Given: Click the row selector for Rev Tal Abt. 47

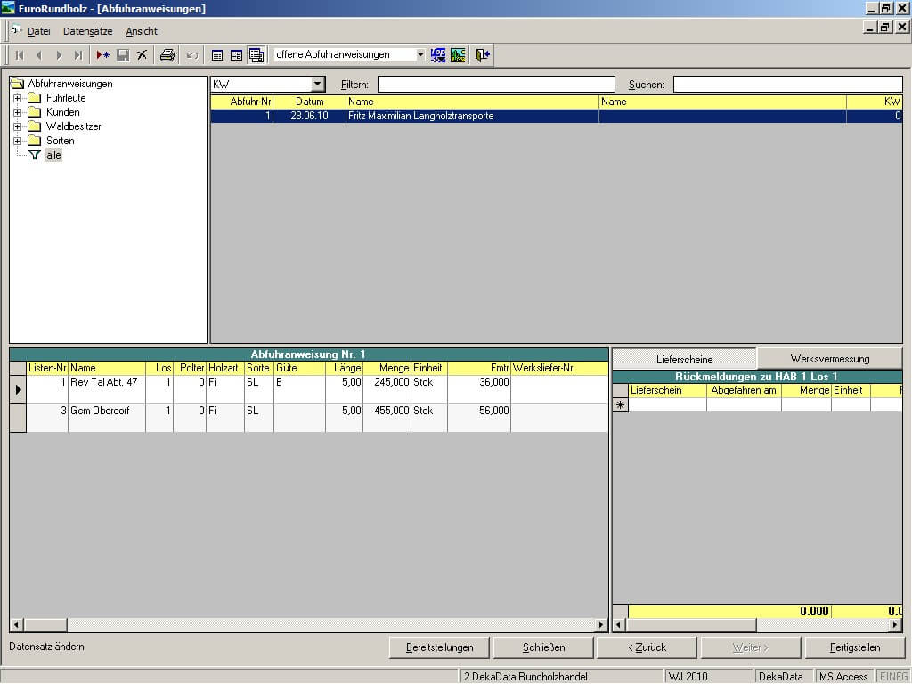Looking at the screenshot, I should click(x=18, y=389).
